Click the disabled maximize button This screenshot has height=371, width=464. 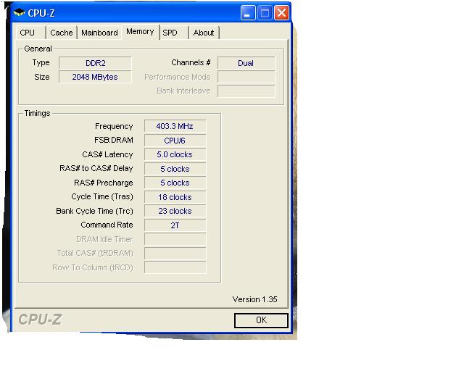(265, 13)
